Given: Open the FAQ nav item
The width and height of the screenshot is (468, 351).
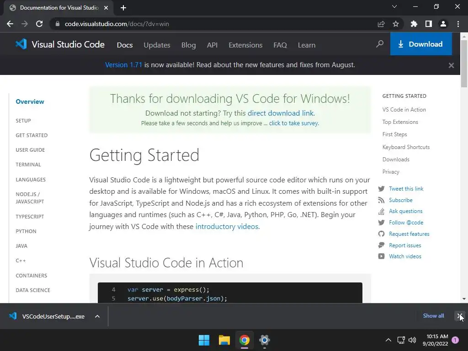Looking at the screenshot, I should point(280,45).
